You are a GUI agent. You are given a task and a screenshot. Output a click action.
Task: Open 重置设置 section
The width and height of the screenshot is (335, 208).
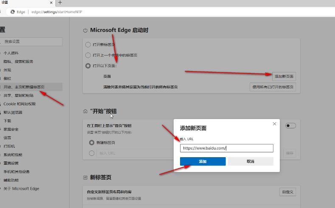click(11, 163)
